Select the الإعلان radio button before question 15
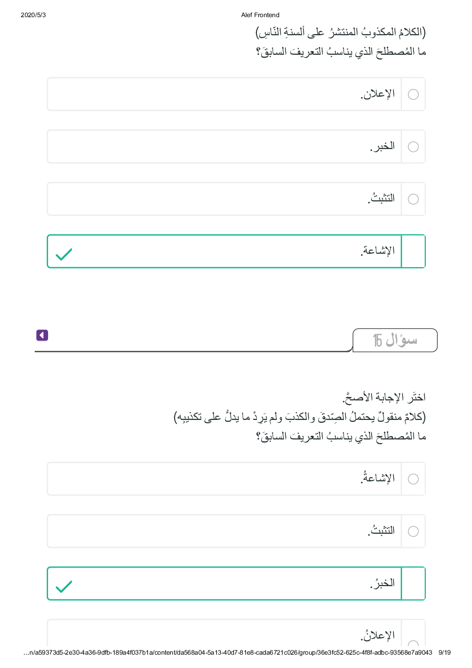The image size is (472, 668). click(413, 94)
